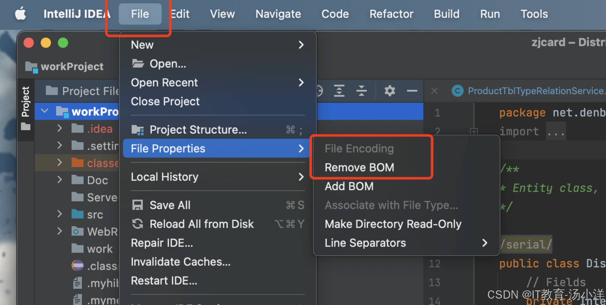
Task: Open the Apple menu
Action: pyautogui.click(x=21, y=14)
